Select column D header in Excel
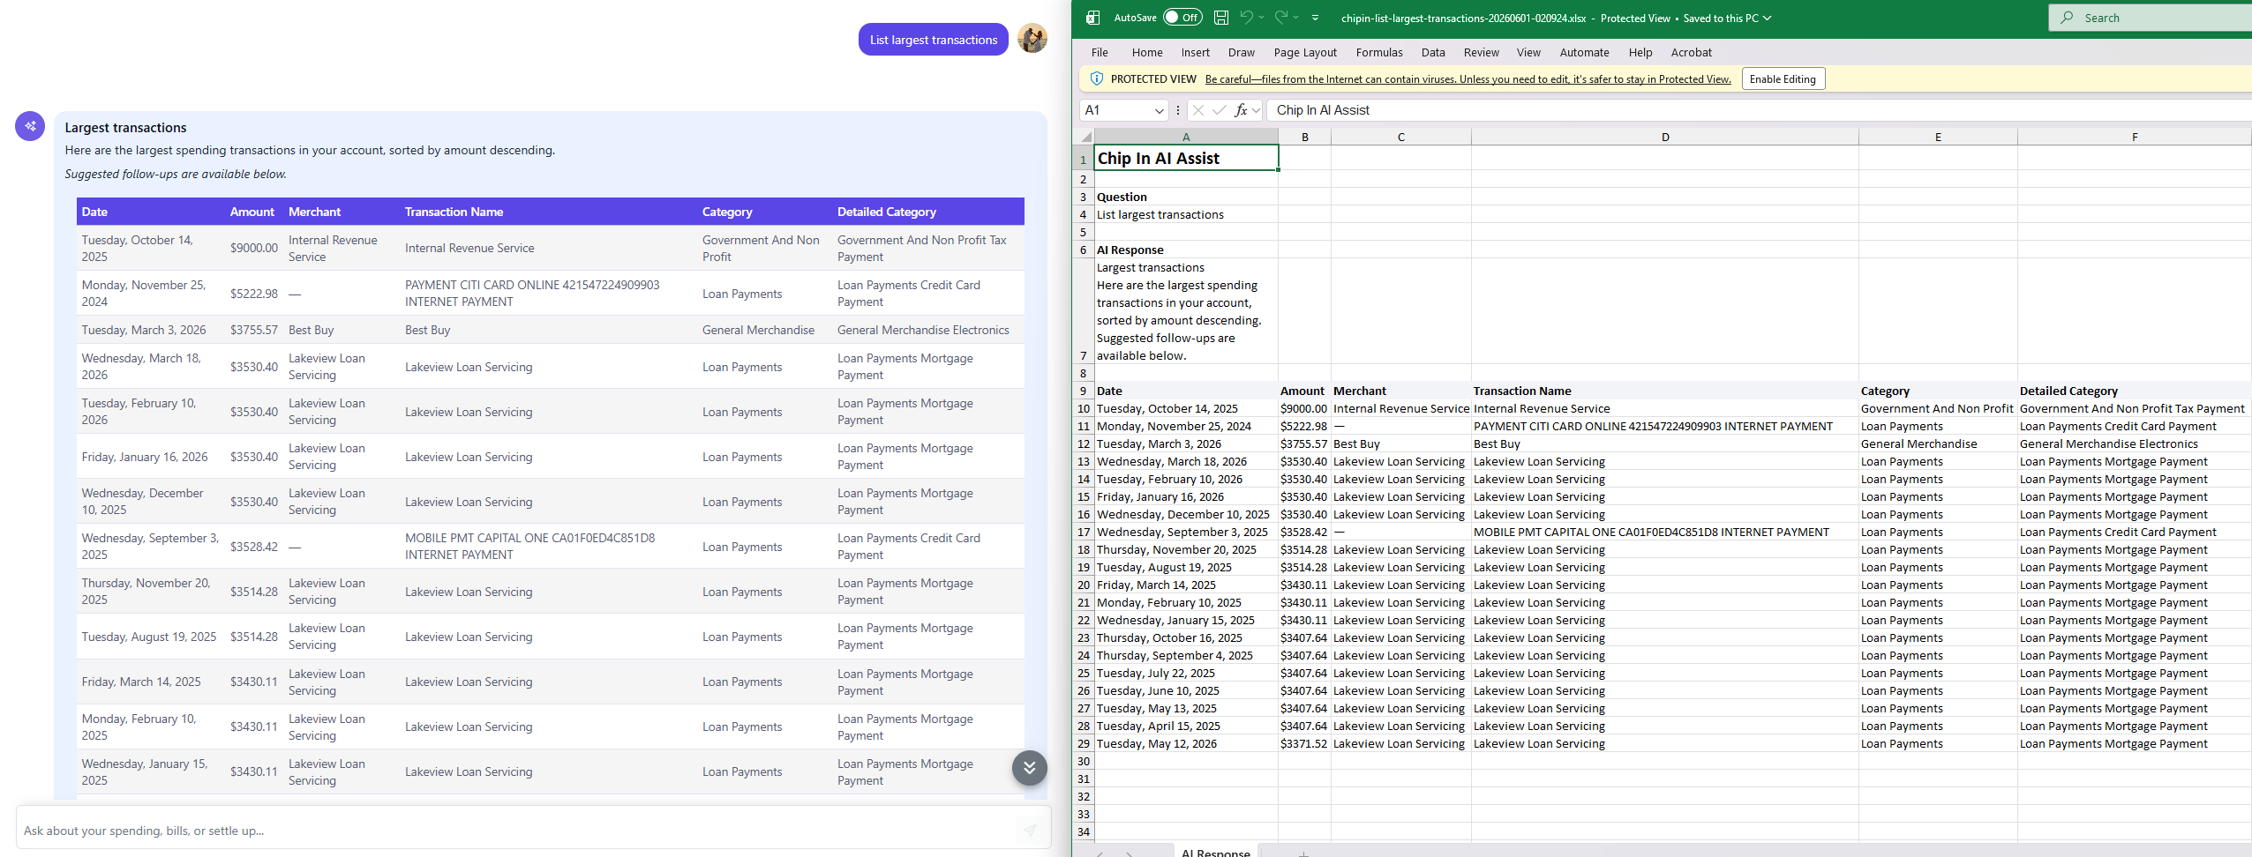 tap(1664, 137)
